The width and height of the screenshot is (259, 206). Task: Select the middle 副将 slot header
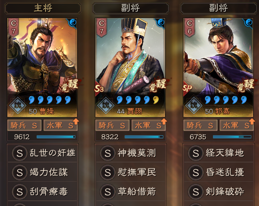click(131, 8)
